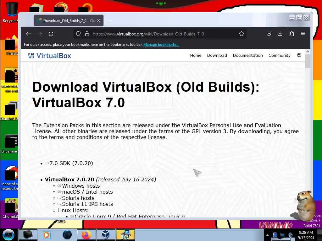Open the Windows Start button
The height and width of the screenshot is (241, 322).
pos(8,235)
